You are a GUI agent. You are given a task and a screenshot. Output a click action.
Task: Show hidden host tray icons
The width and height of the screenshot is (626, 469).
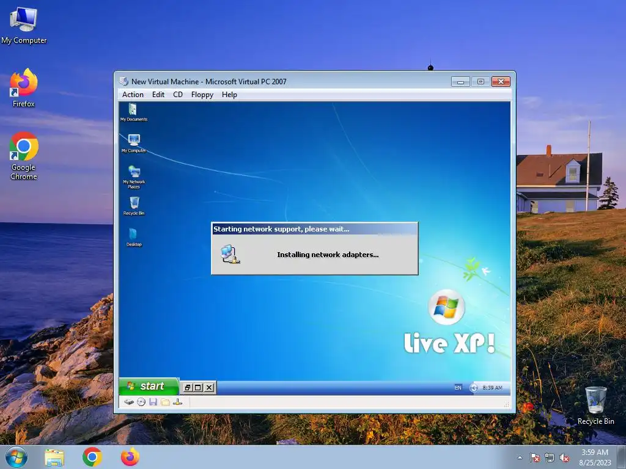tap(520, 457)
